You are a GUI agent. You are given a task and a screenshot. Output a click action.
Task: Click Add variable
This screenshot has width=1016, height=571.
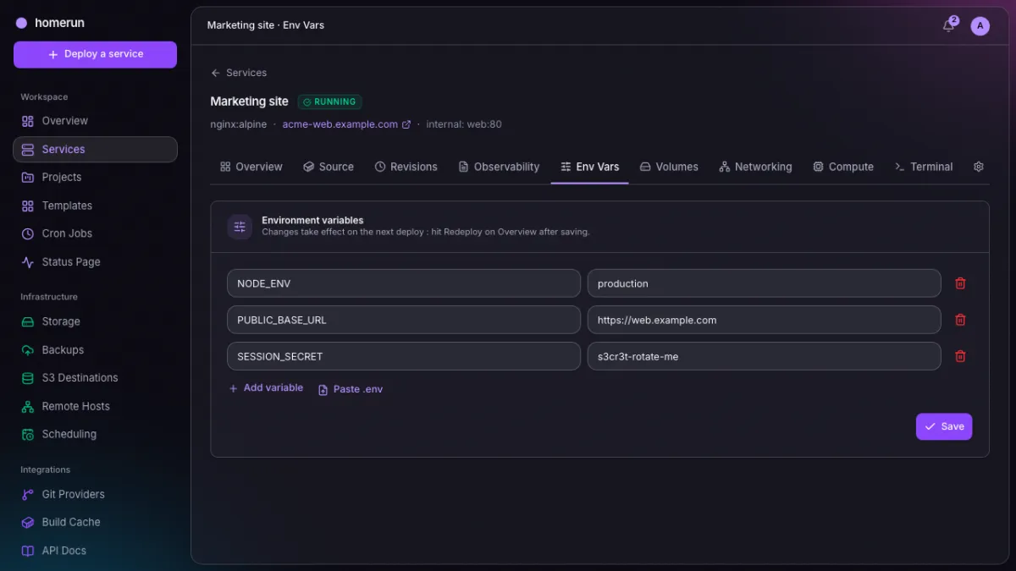tap(266, 388)
